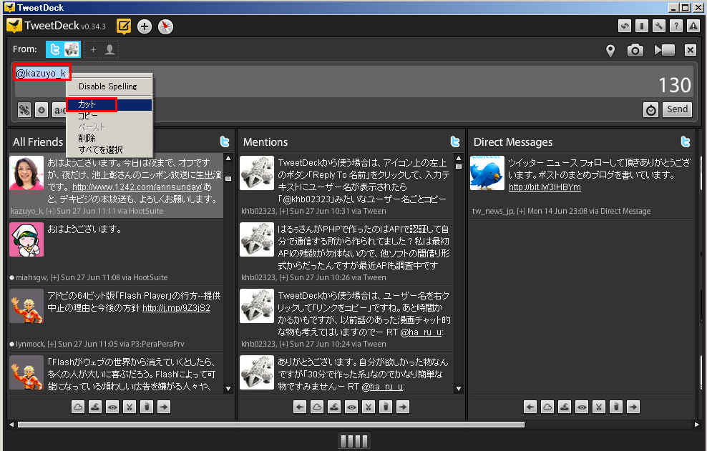Click up arrow of Mentions column scrollbar
This screenshot has width=707, height=451.
(x=459, y=158)
